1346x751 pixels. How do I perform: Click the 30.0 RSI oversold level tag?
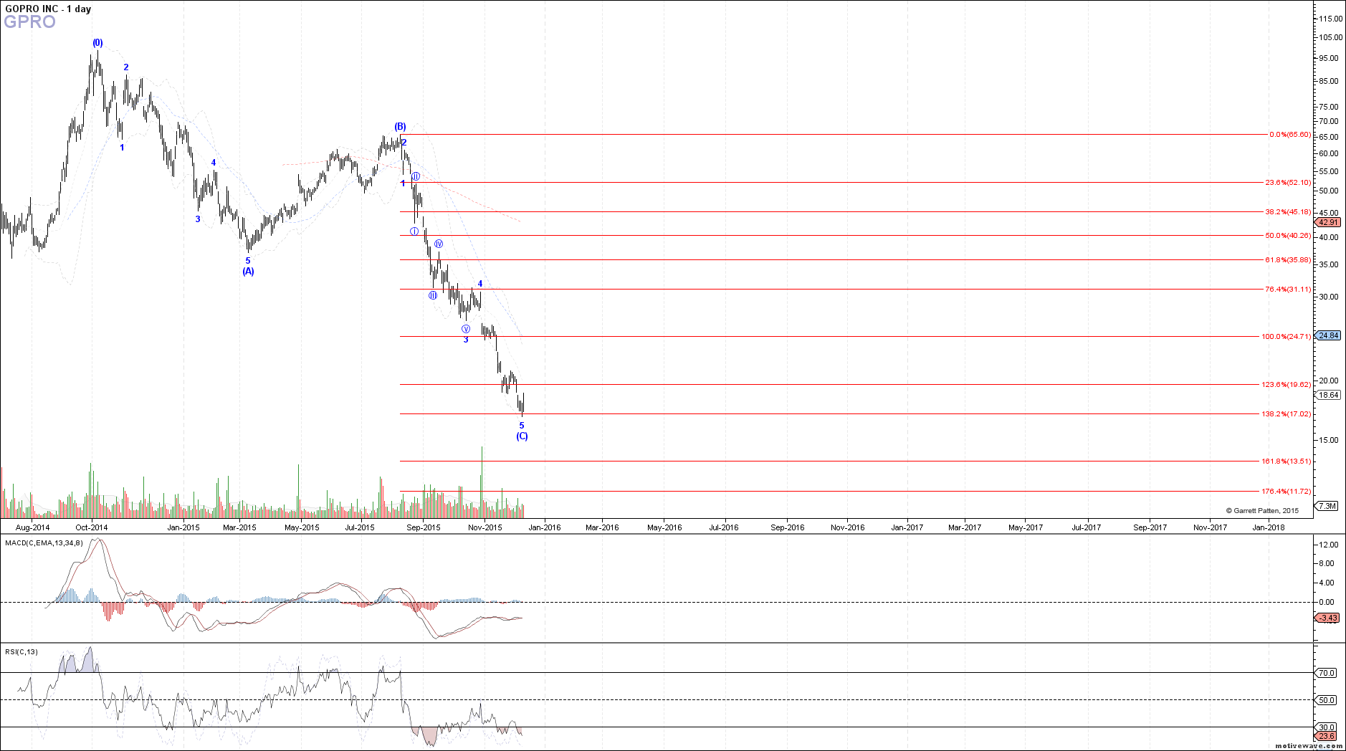click(x=1327, y=727)
